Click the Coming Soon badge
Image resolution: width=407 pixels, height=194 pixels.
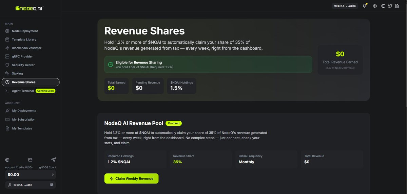[x=45, y=91]
